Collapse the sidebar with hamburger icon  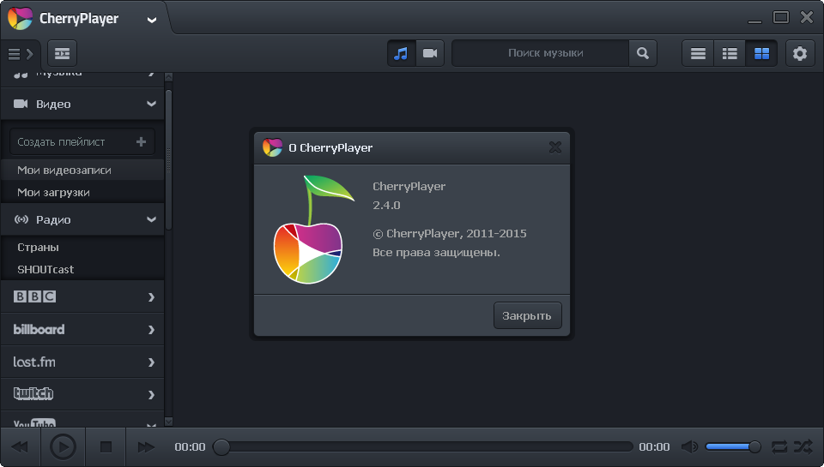point(21,53)
